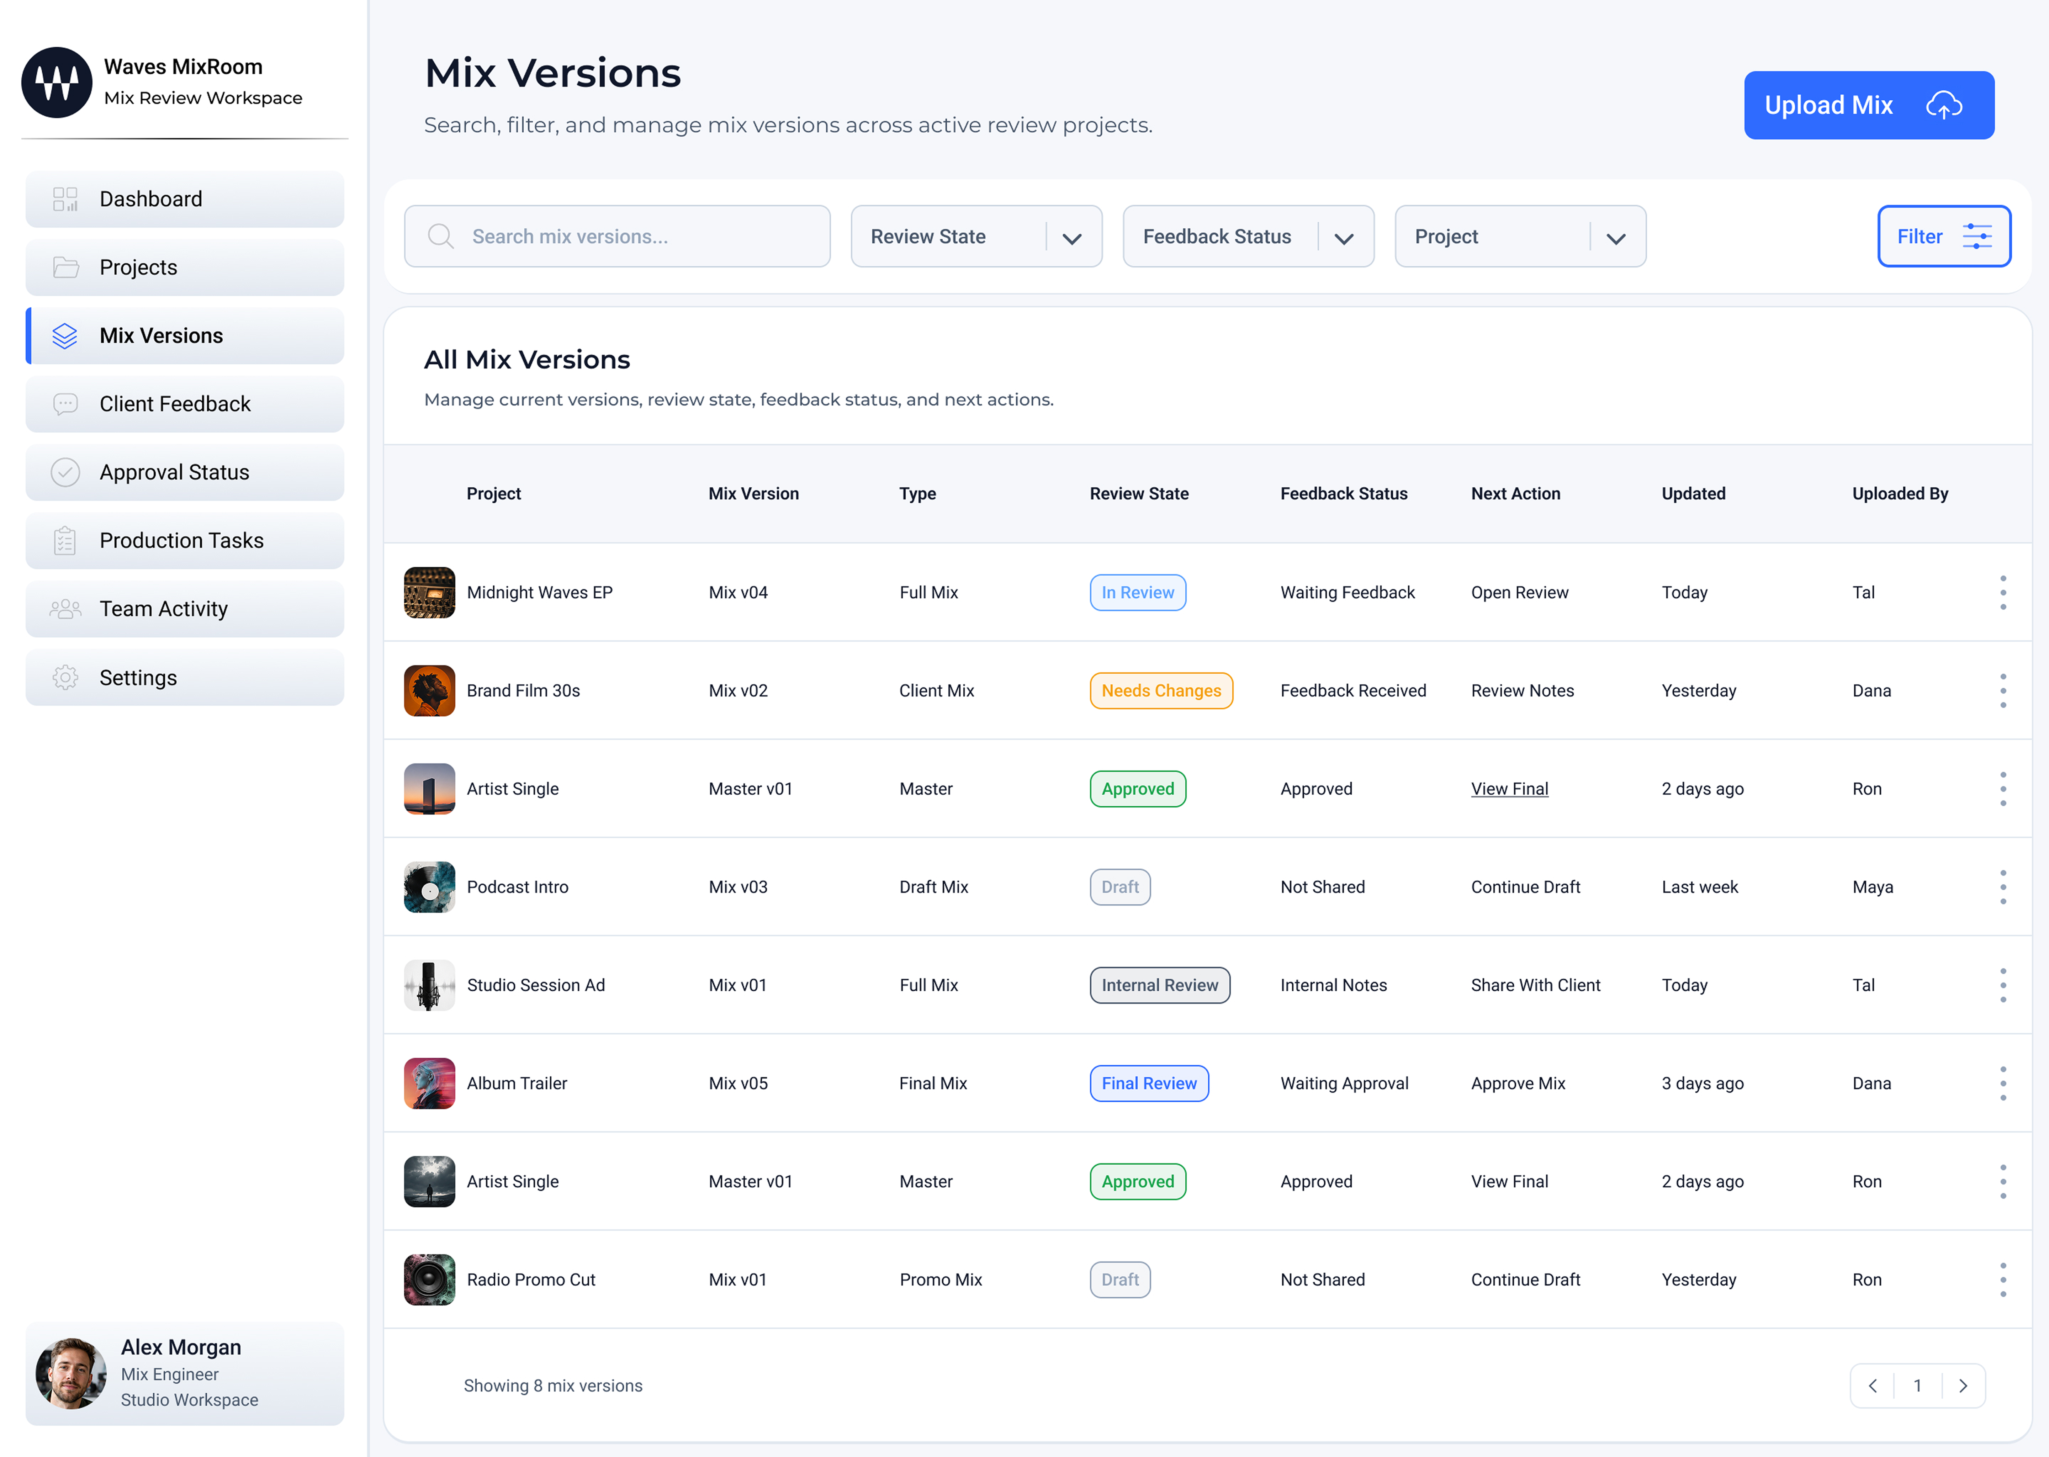Click the Settings gear icon

65,677
